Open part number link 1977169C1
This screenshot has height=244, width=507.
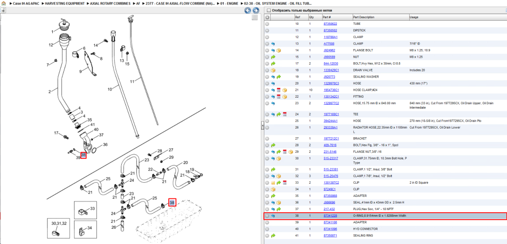[x=331, y=114]
